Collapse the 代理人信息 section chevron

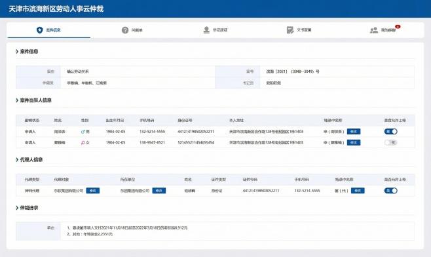pyautogui.click(x=17, y=159)
